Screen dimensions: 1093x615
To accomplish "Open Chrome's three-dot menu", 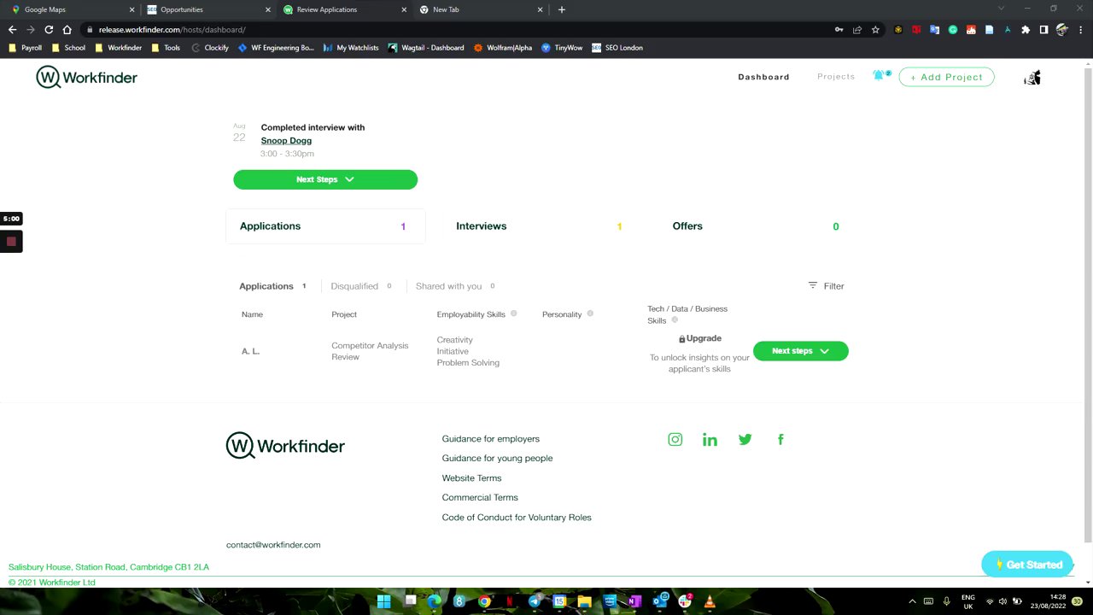I will [x=1080, y=30].
